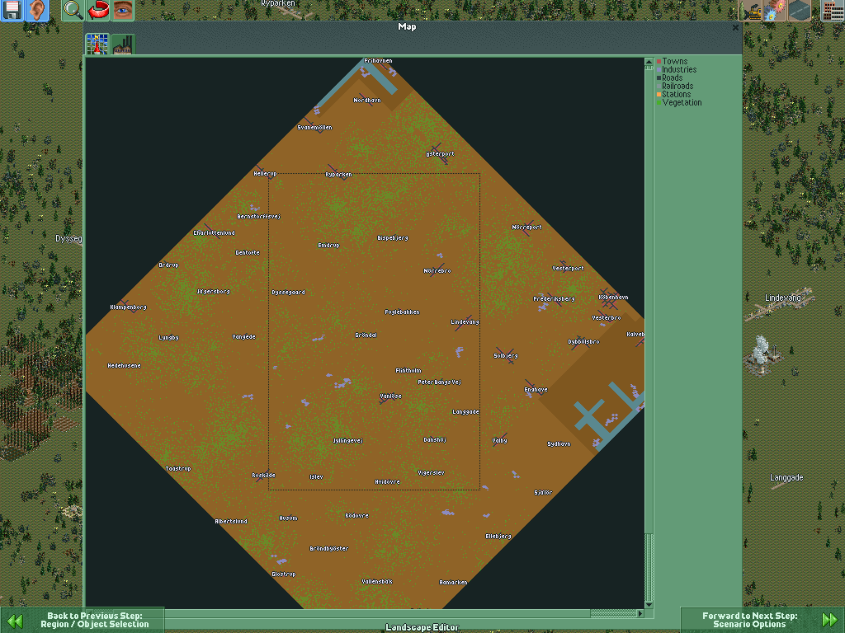
Task: Click the "Österport" label on the map
Action: coord(441,154)
